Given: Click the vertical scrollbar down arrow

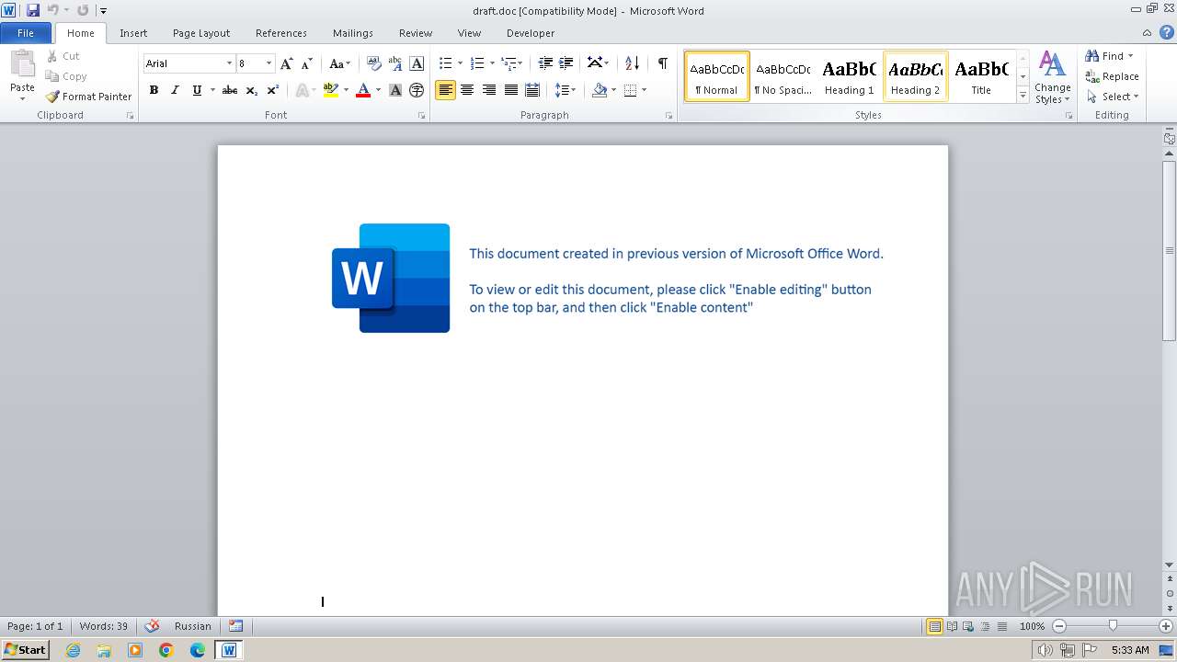Looking at the screenshot, I should pyautogui.click(x=1170, y=565).
